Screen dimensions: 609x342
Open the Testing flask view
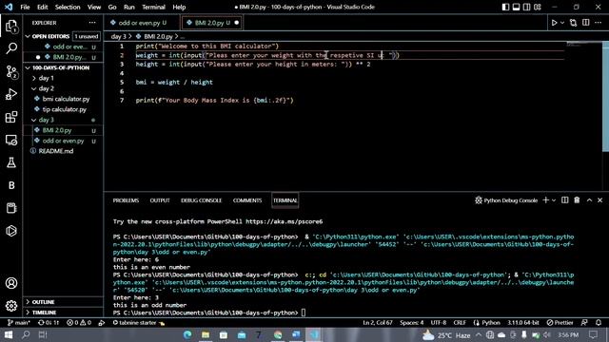(11, 162)
